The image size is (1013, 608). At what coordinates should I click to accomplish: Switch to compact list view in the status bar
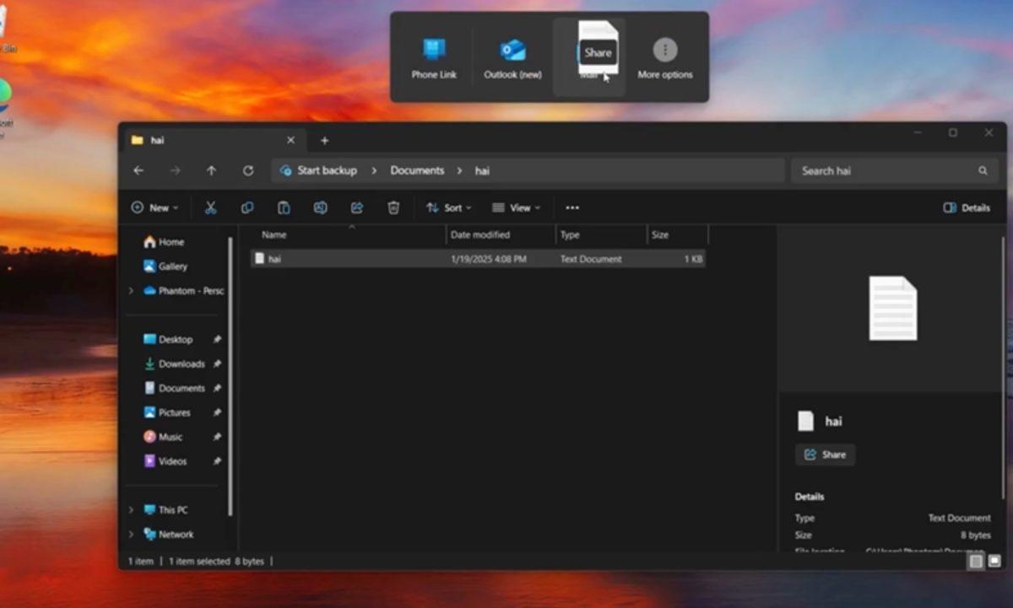pos(977,561)
